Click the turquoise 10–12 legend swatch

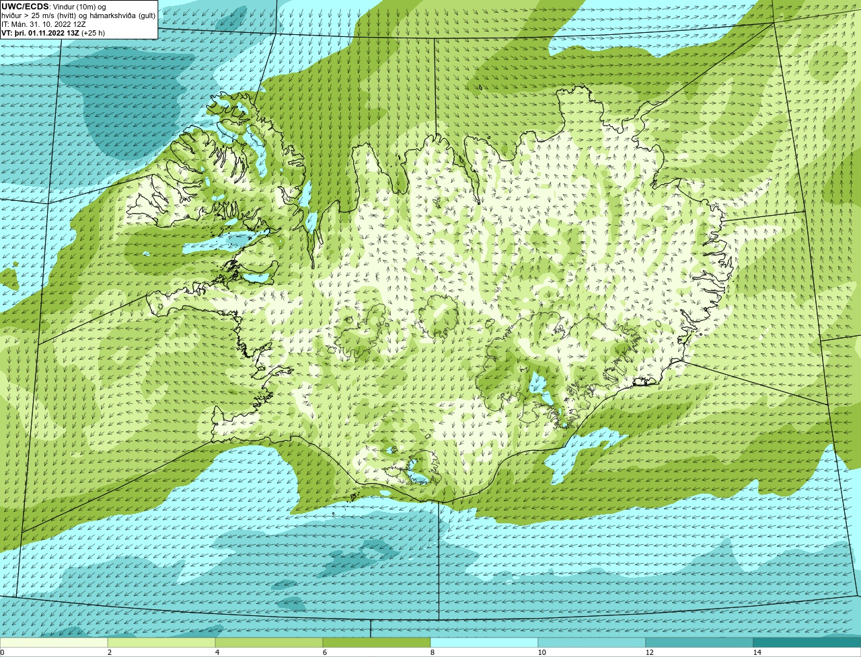592,643
